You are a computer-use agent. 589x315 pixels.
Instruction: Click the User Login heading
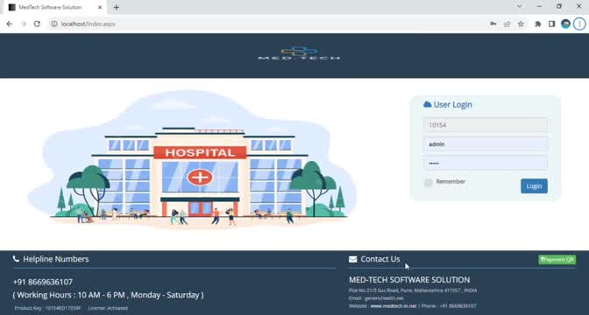(452, 105)
